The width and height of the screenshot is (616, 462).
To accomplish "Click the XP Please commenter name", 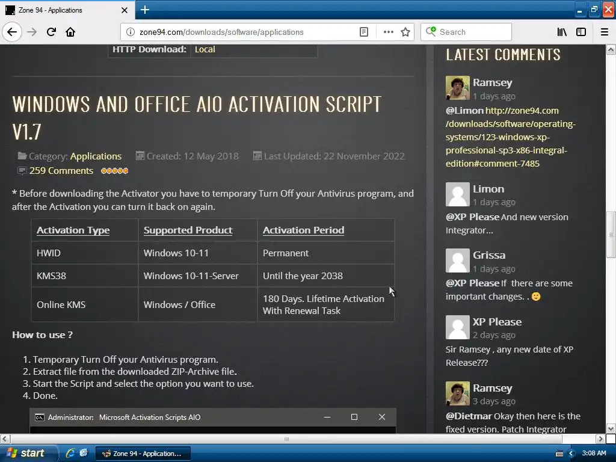I will click(497, 322).
